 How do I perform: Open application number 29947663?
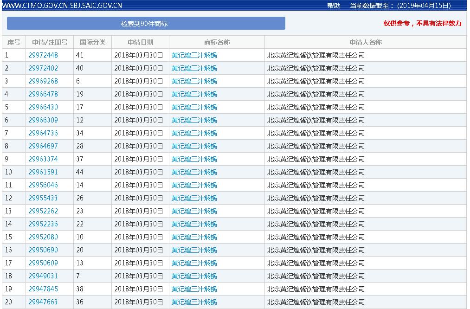[x=43, y=302]
